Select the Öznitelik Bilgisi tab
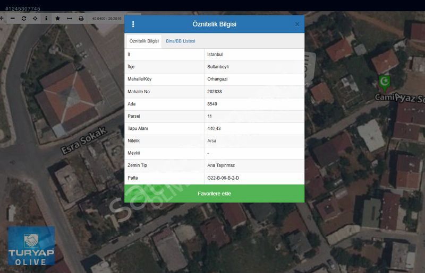This screenshot has width=425, height=273. coord(144,41)
